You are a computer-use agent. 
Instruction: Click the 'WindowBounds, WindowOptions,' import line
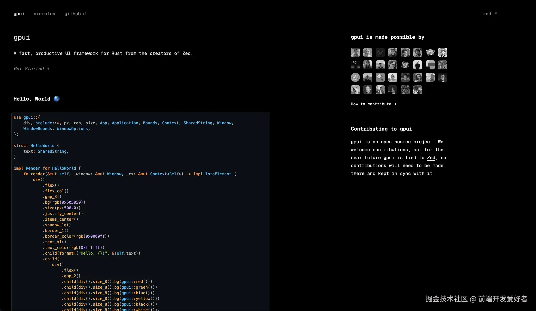click(57, 129)
